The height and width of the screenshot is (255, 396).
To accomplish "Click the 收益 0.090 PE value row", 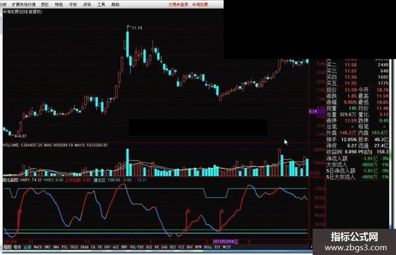I will (357, 152).
